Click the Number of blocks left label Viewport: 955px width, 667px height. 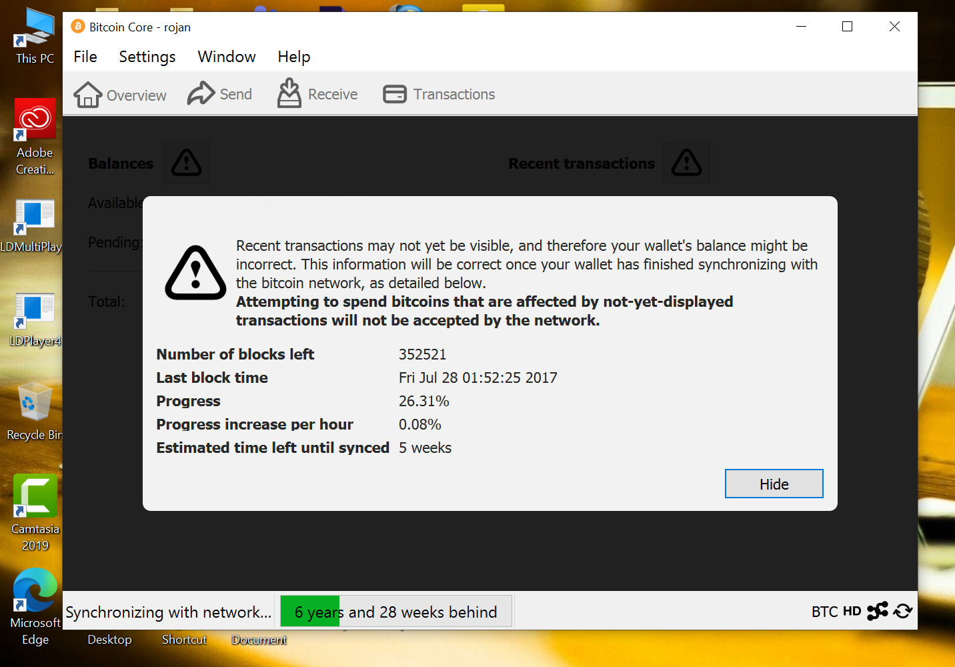(x=235, y=354)
